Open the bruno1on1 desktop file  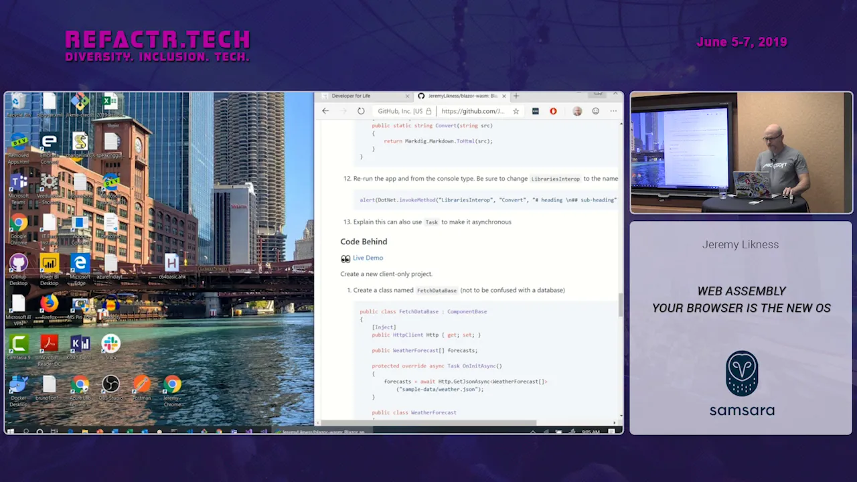click(49, 386)
